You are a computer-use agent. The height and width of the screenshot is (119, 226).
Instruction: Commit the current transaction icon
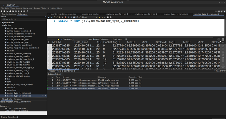[69, 17]
